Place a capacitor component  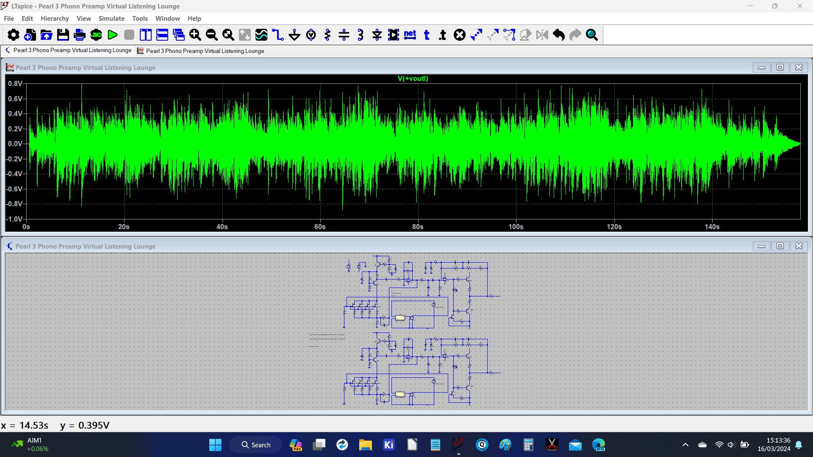[344, 35]
